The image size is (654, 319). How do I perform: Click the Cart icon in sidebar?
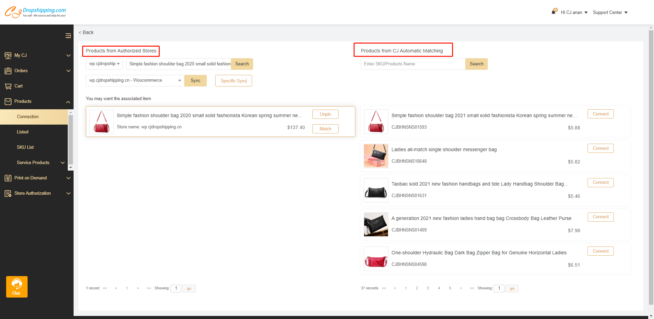[8, 86]
